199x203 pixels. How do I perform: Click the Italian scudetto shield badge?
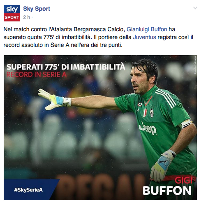[145, 112]
